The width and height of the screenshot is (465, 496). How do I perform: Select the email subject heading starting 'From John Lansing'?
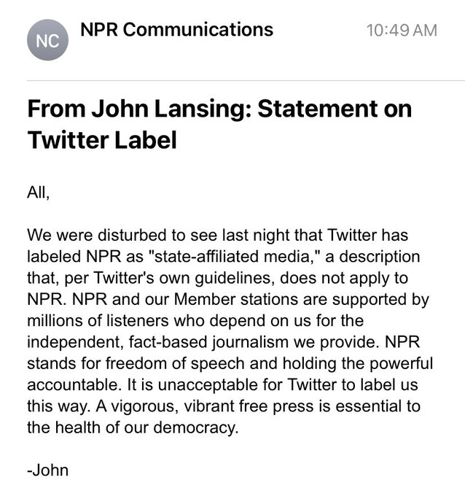coord(219,109)
